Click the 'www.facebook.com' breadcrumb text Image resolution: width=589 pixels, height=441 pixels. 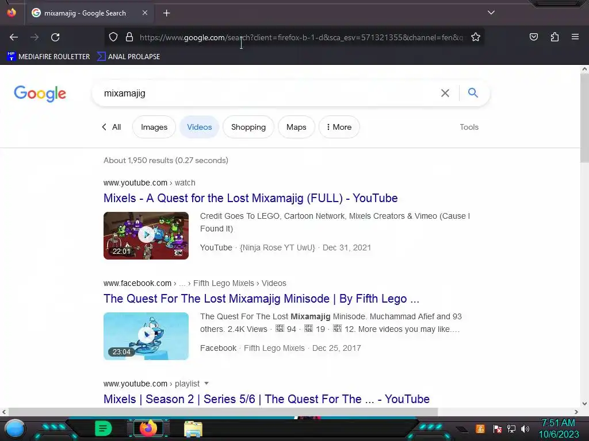[x=137, y=283]
